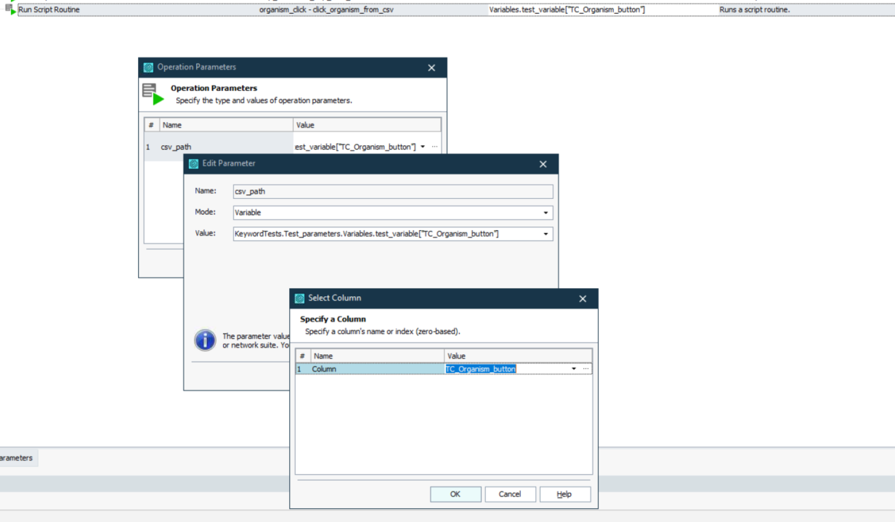Cancel the Select Column dialog
The width and height of the screenshot is (895, 522).
[510, 494]
